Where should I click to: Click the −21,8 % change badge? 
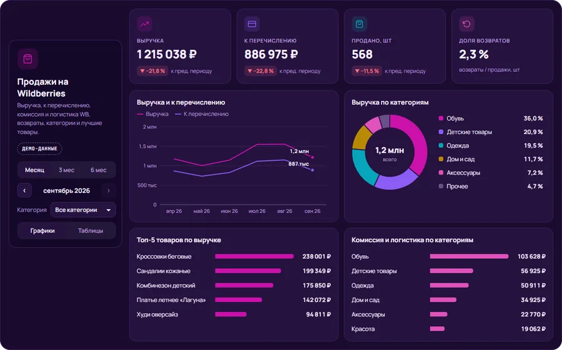152,71
